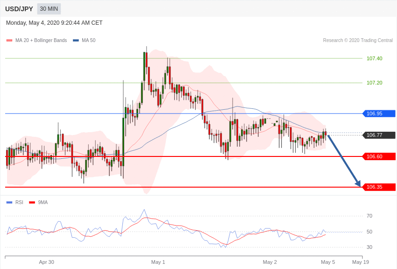The height and width of the screenshot is (269, 397).
Task: Click the RSI 50 level label
Action: click(369, 232)
